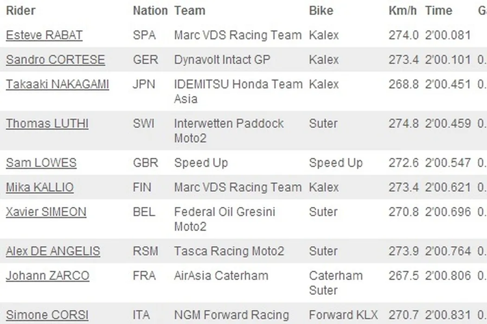Screen dimensions: 487x324
Task: Click the Dynavolt Intact GP team cell
Action: coord(222,60)
